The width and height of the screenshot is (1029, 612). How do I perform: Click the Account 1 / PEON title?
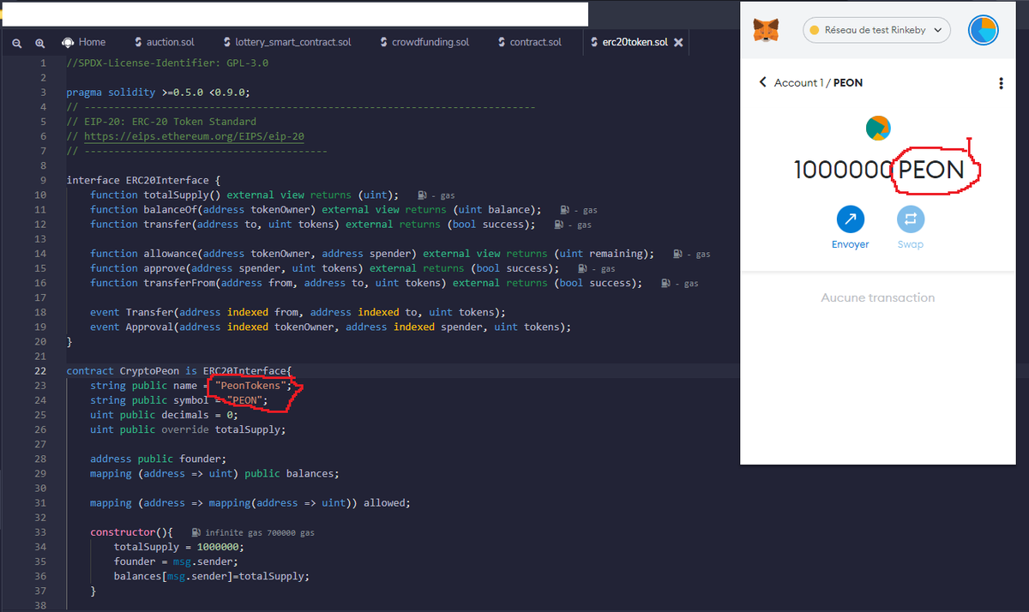[818, 82]
